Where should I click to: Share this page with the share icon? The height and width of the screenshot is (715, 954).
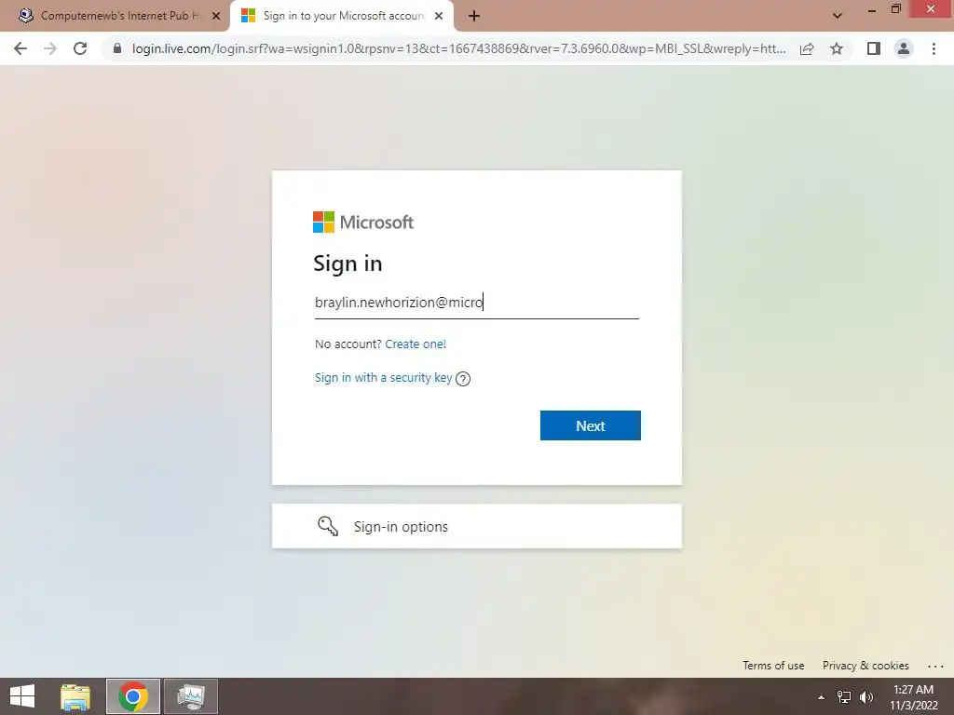click(807, 48)
